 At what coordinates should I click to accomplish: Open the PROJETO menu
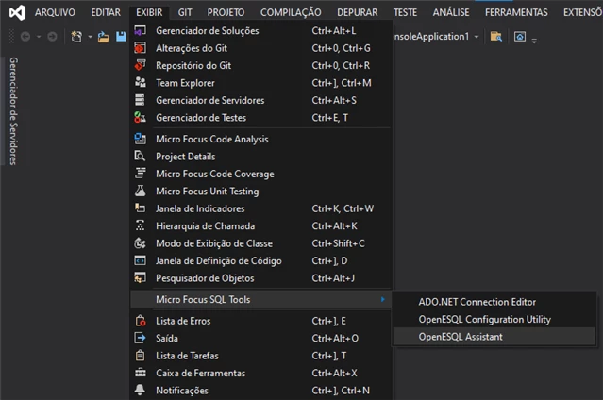(226, 12)
